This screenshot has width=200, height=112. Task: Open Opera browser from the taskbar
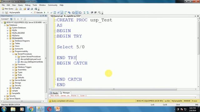tap(49, 109)
